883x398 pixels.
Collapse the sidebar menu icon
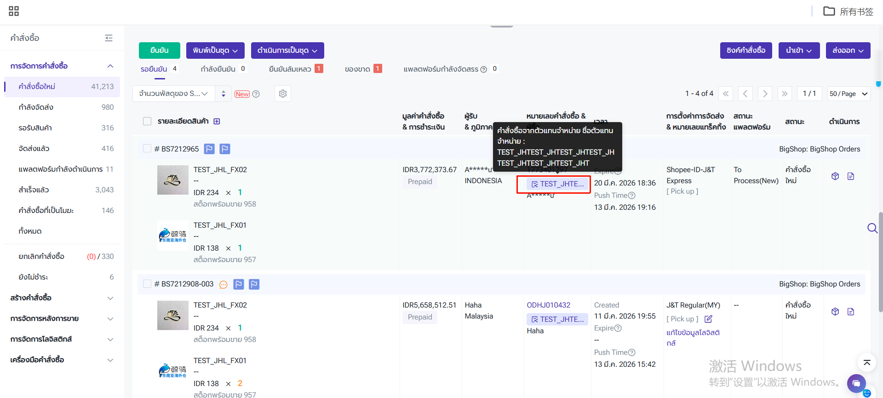pyautogui.click(x=109, y=38)
